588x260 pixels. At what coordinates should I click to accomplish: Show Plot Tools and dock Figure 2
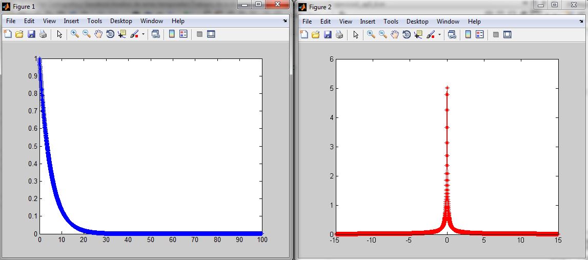click(x=508, y=34)
